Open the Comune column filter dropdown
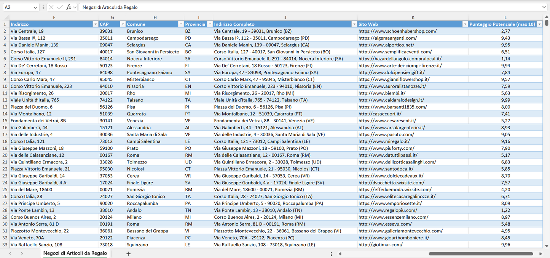550x258 pixels. coord(181,24)
